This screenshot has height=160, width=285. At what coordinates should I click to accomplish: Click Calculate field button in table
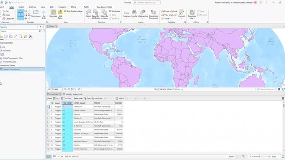point(66,99)
